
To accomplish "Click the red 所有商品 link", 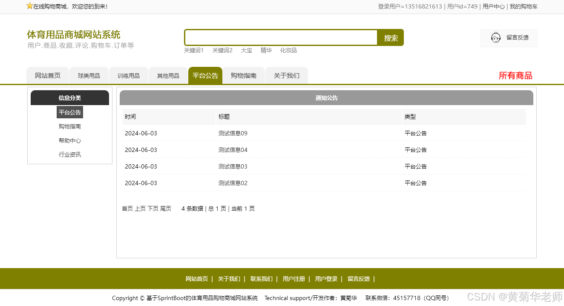I will [515, 76].
